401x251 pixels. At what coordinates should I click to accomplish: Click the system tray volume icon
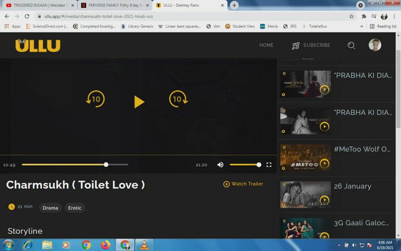354,245
